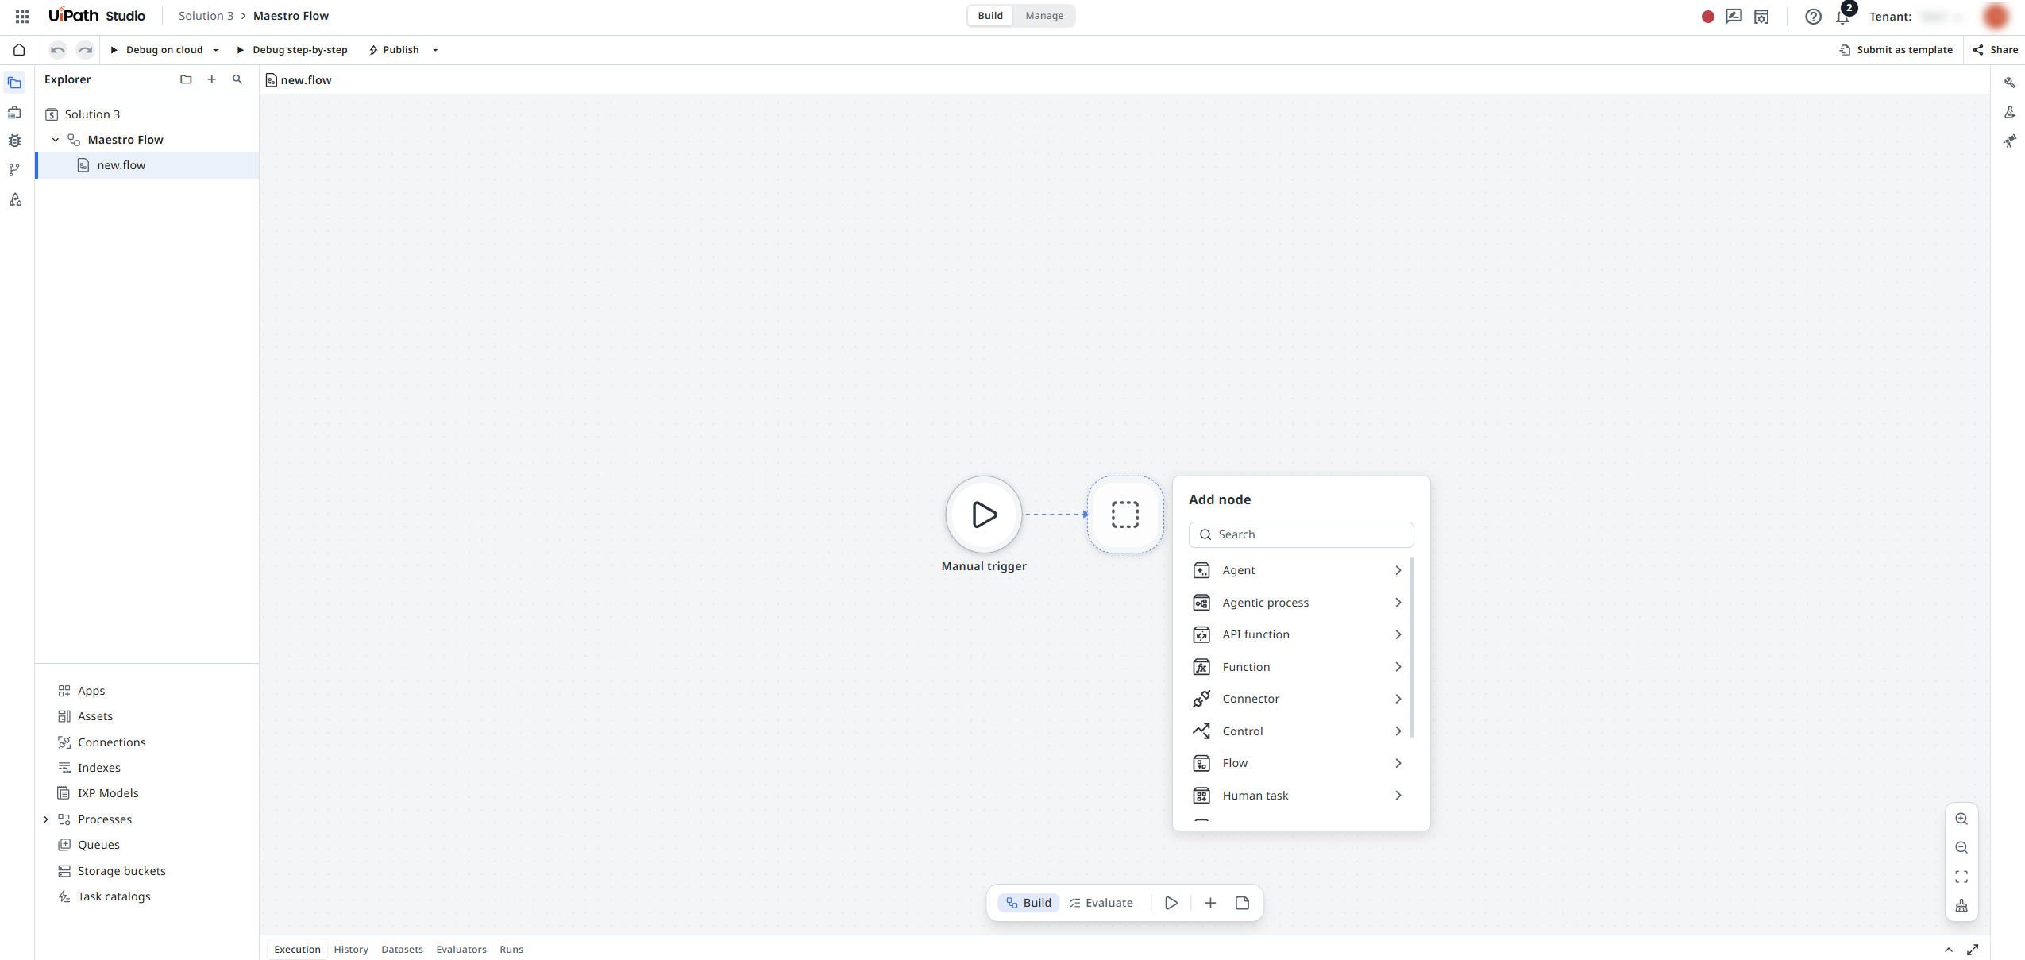
Task: Open Connections resource
Action: pos(102,742)
